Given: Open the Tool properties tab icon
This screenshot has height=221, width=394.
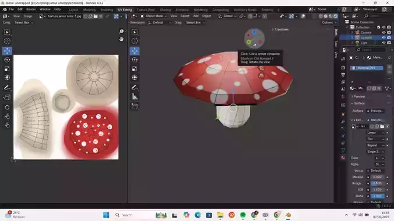Looking at the screenshot, I should [x=343, y=59].
